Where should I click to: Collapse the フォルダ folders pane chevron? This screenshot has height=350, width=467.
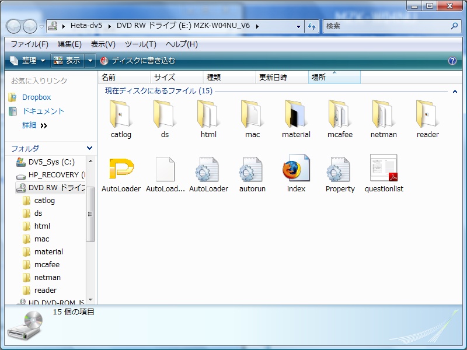(89, 148)
